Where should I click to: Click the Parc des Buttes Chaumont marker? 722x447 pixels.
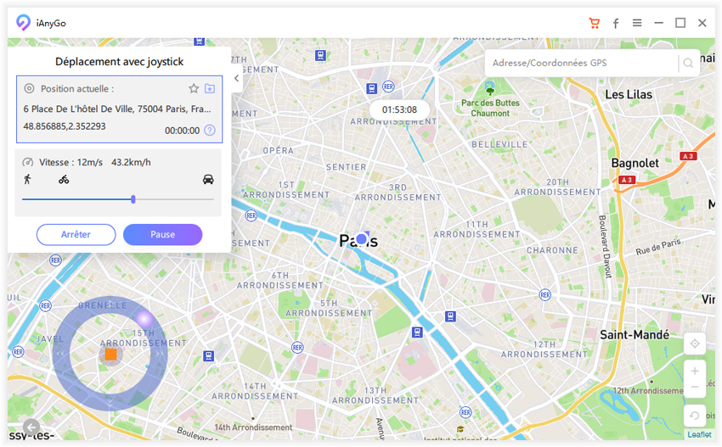(x=490, y=87)
